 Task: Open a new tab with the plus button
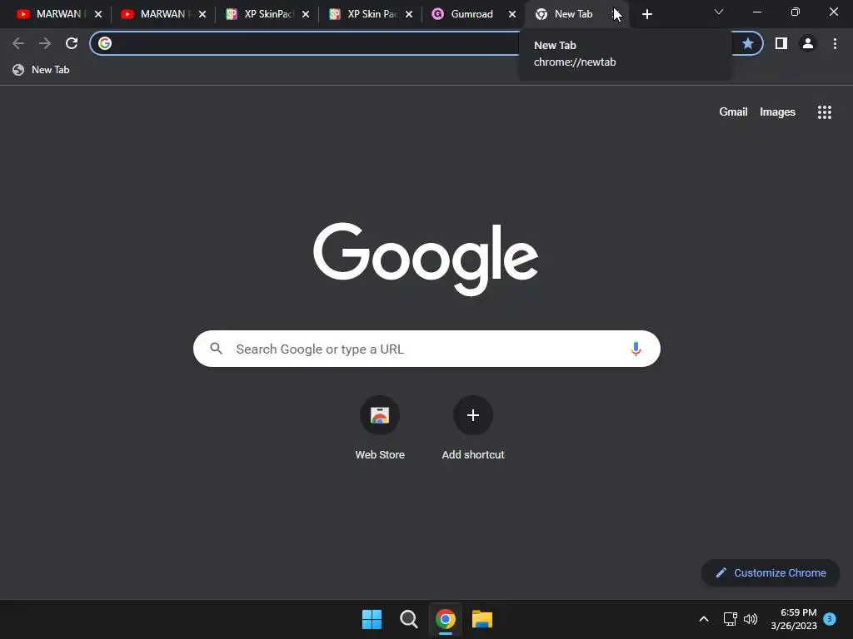click(646, 15)
